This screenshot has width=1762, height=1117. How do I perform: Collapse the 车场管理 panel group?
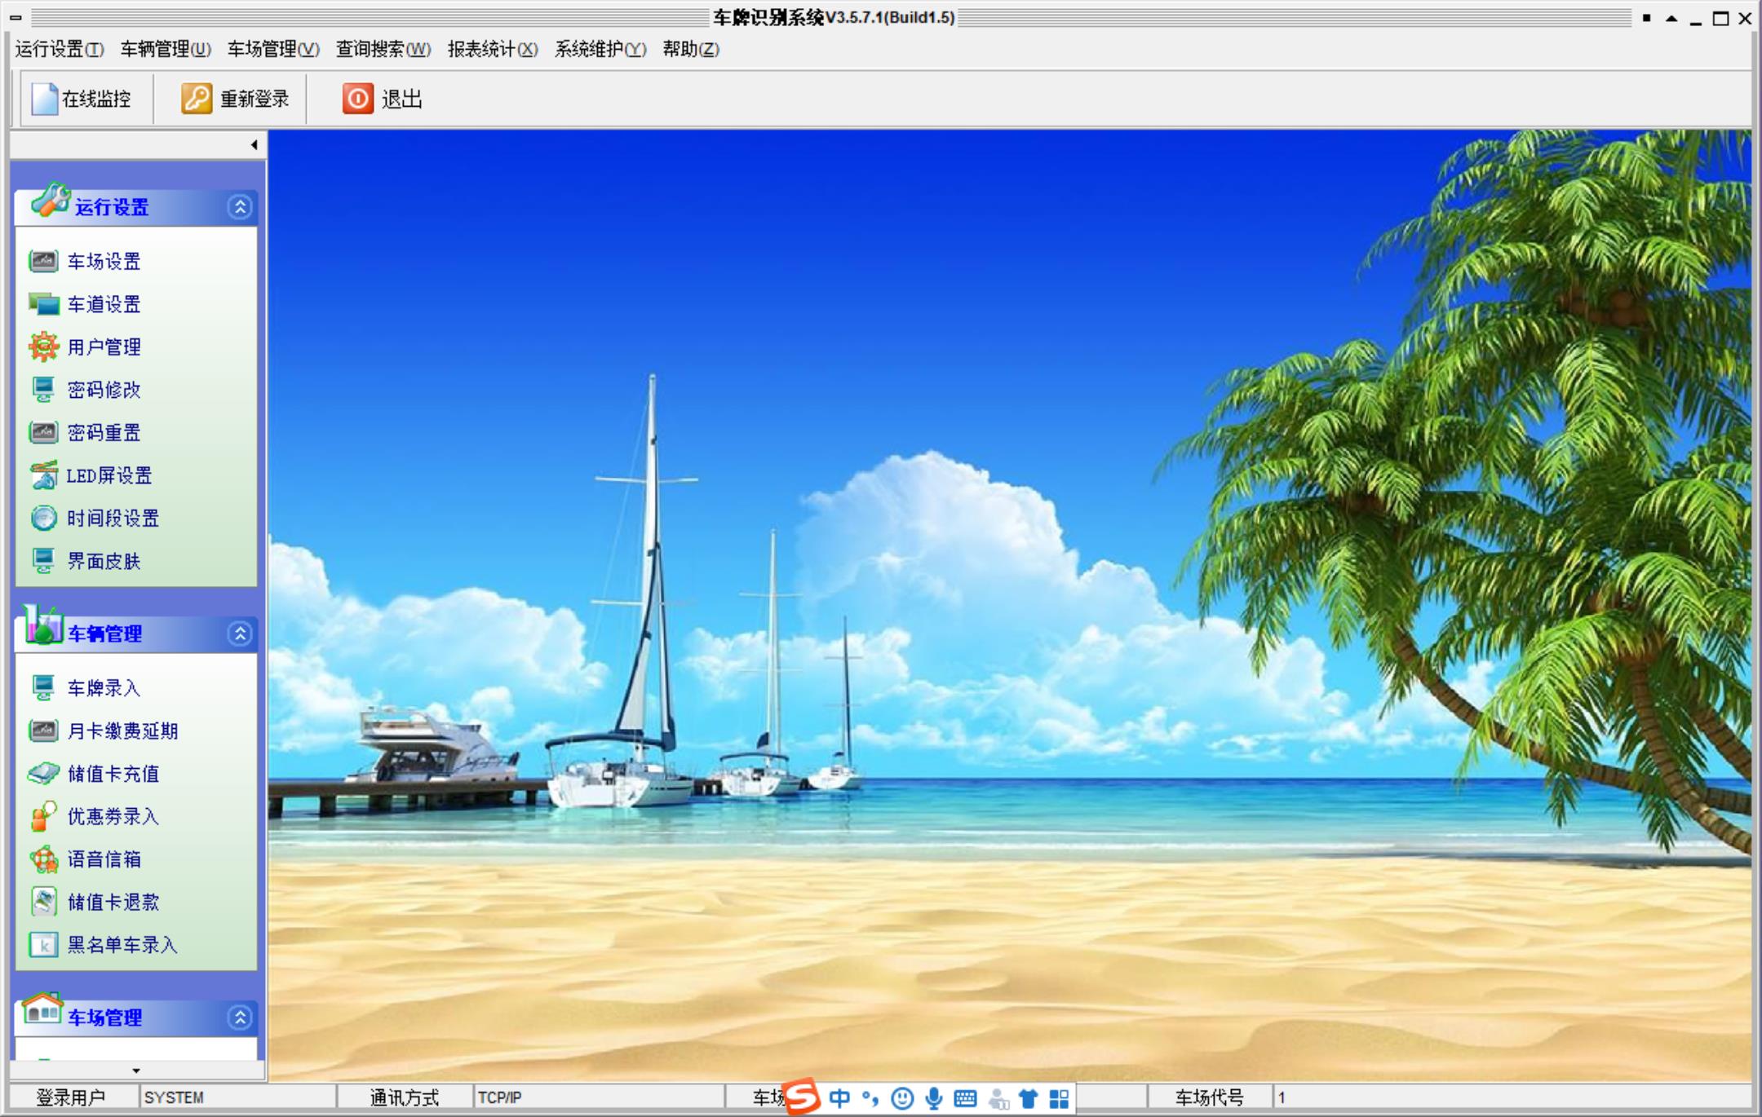(x=240, y=1017)
